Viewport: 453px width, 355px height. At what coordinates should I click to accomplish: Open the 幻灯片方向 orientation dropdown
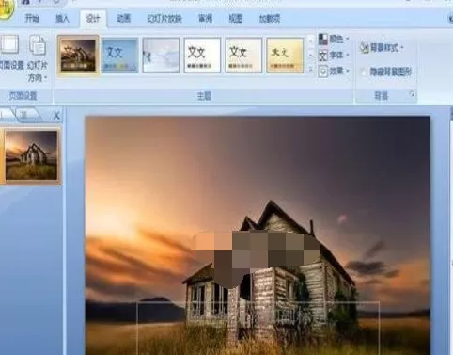(38, 58)
